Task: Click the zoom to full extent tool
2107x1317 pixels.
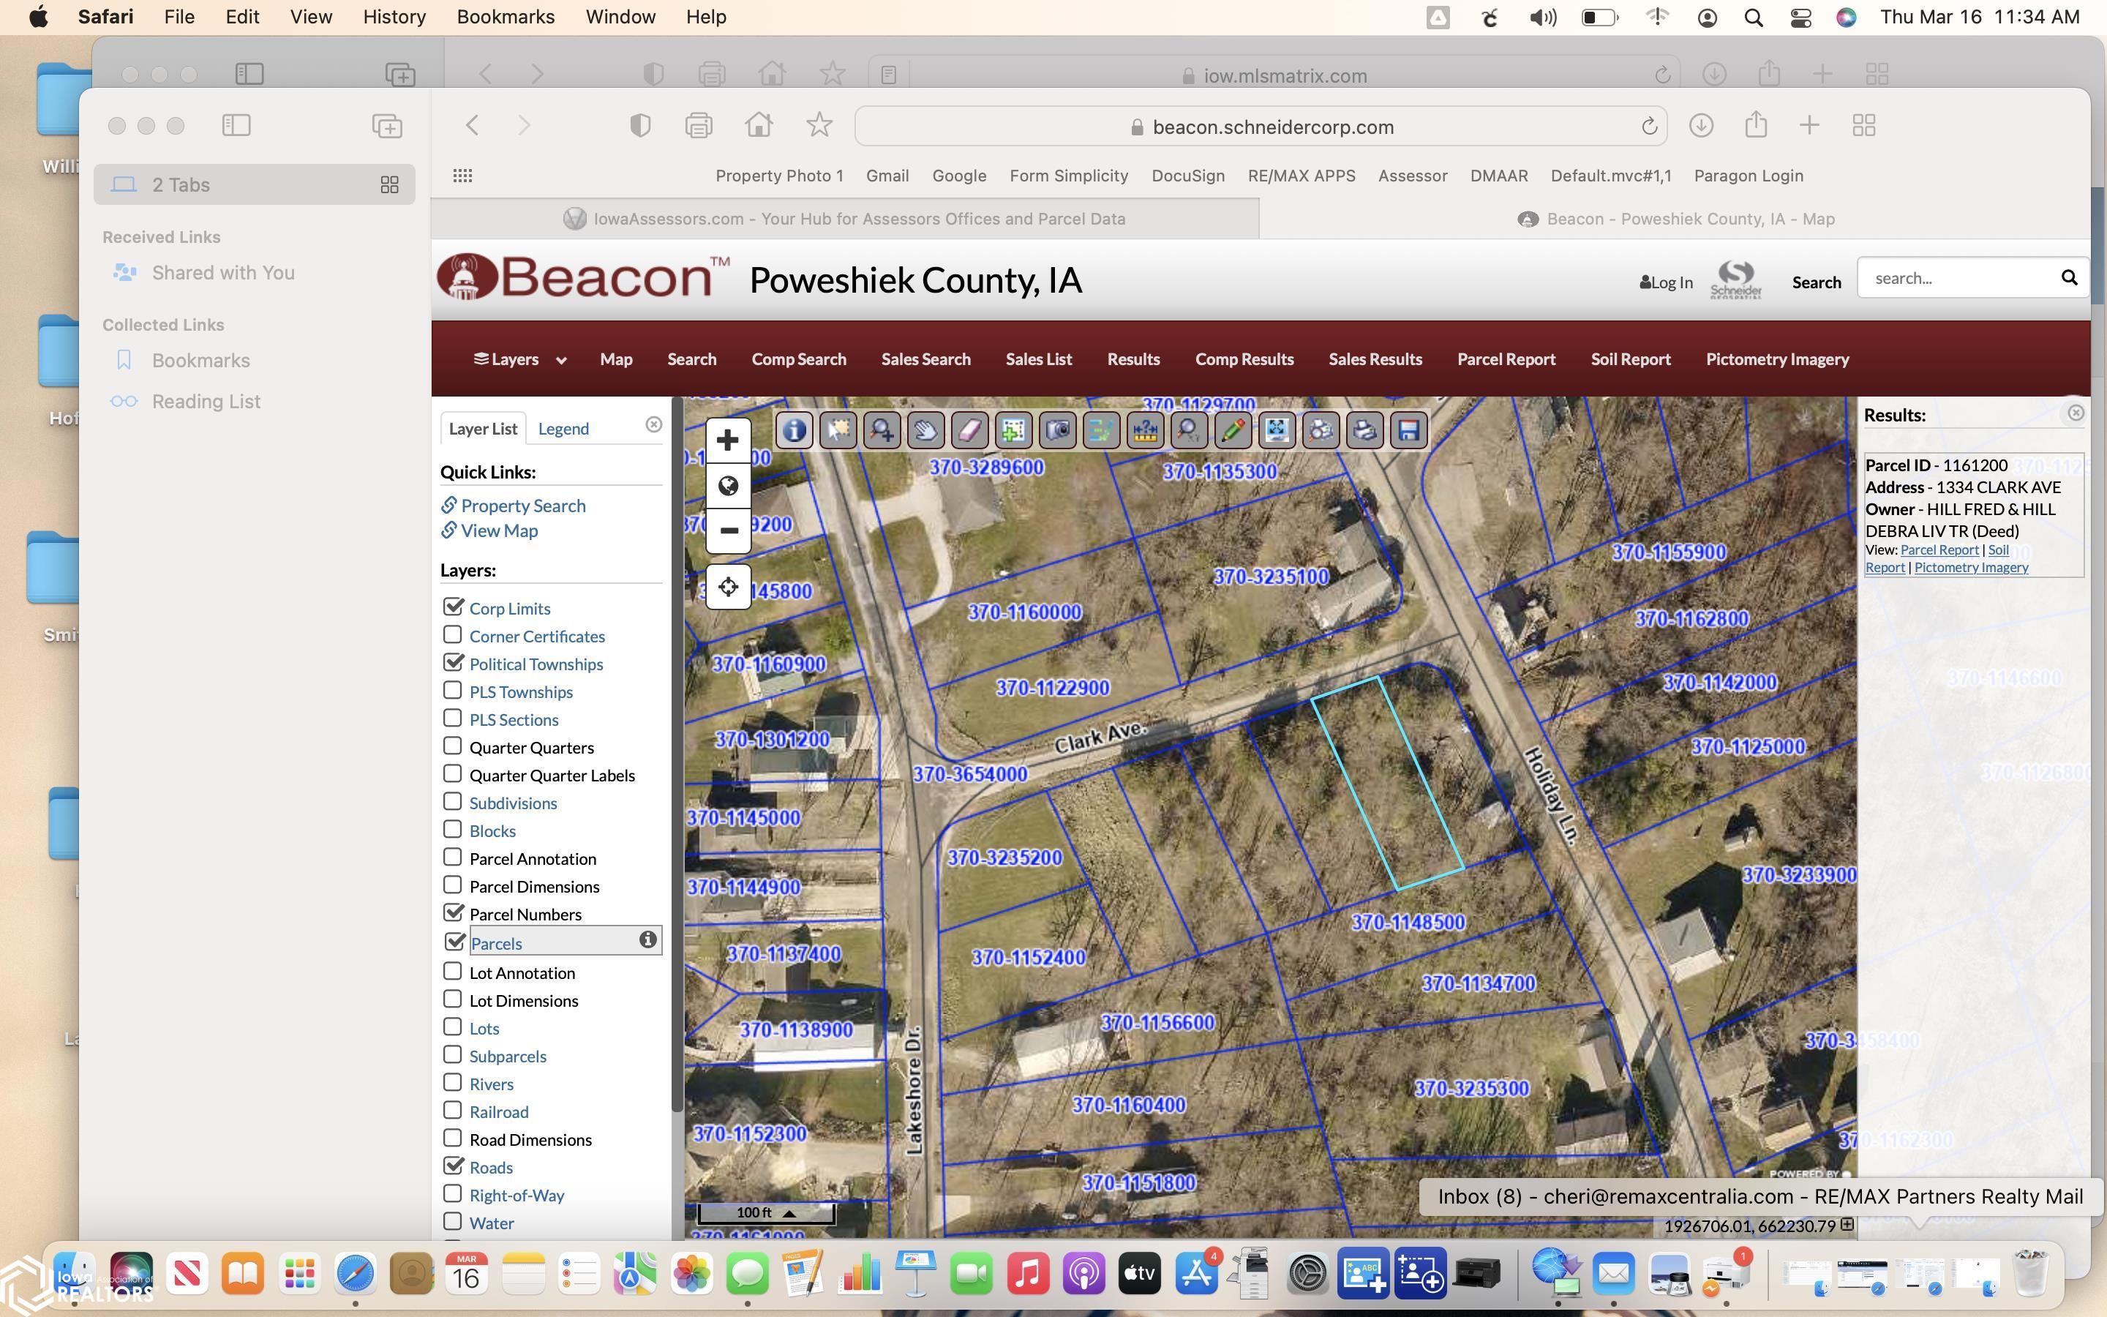Action: [1277, 430]
